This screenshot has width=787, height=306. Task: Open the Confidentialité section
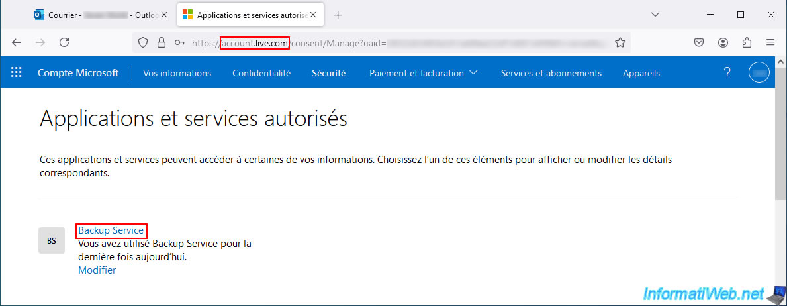[x=261, y=73]
